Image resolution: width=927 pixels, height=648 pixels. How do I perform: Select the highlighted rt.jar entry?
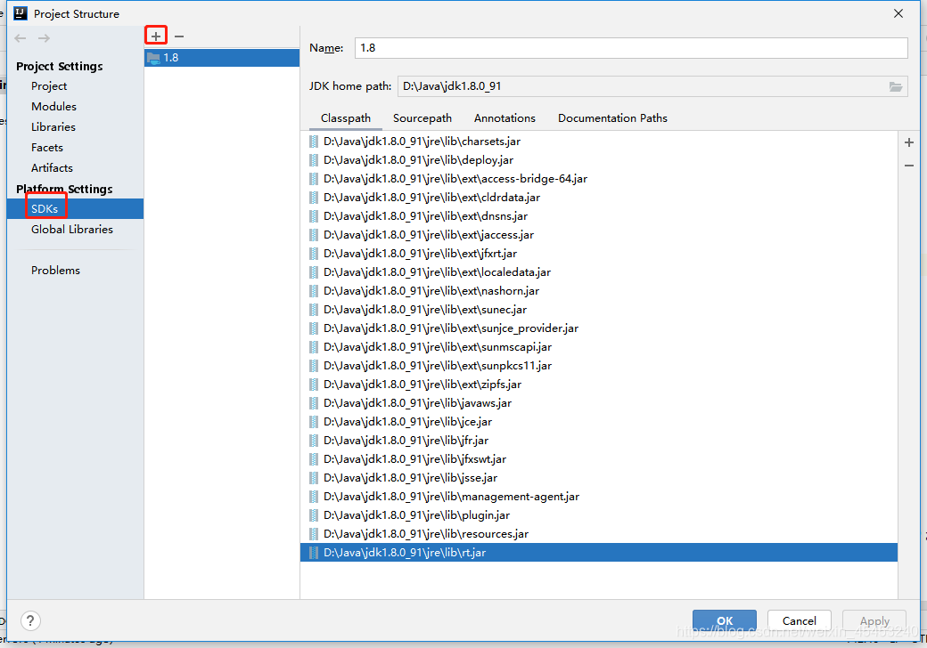coord(599,553)
